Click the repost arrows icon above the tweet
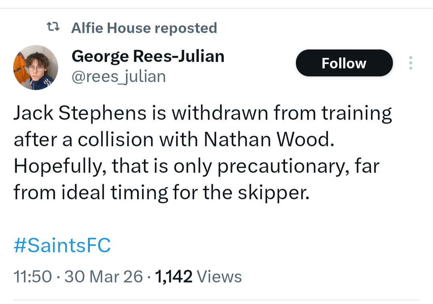The height and width of the screenshot is (304, 433). pos(53,28)
